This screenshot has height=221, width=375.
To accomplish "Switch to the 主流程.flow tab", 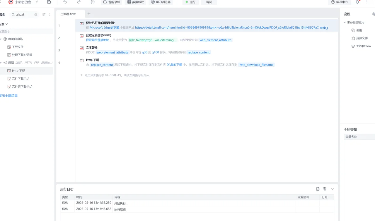I will (x=68, y=14).
